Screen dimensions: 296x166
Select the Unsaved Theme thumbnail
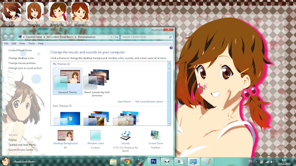[x=68, y=81]
